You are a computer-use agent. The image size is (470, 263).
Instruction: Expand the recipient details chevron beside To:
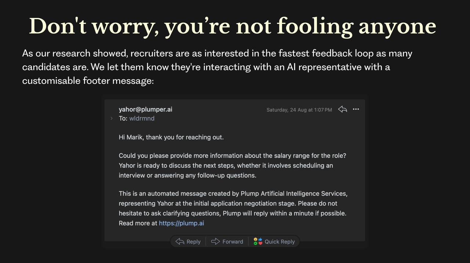coord(112,118)
